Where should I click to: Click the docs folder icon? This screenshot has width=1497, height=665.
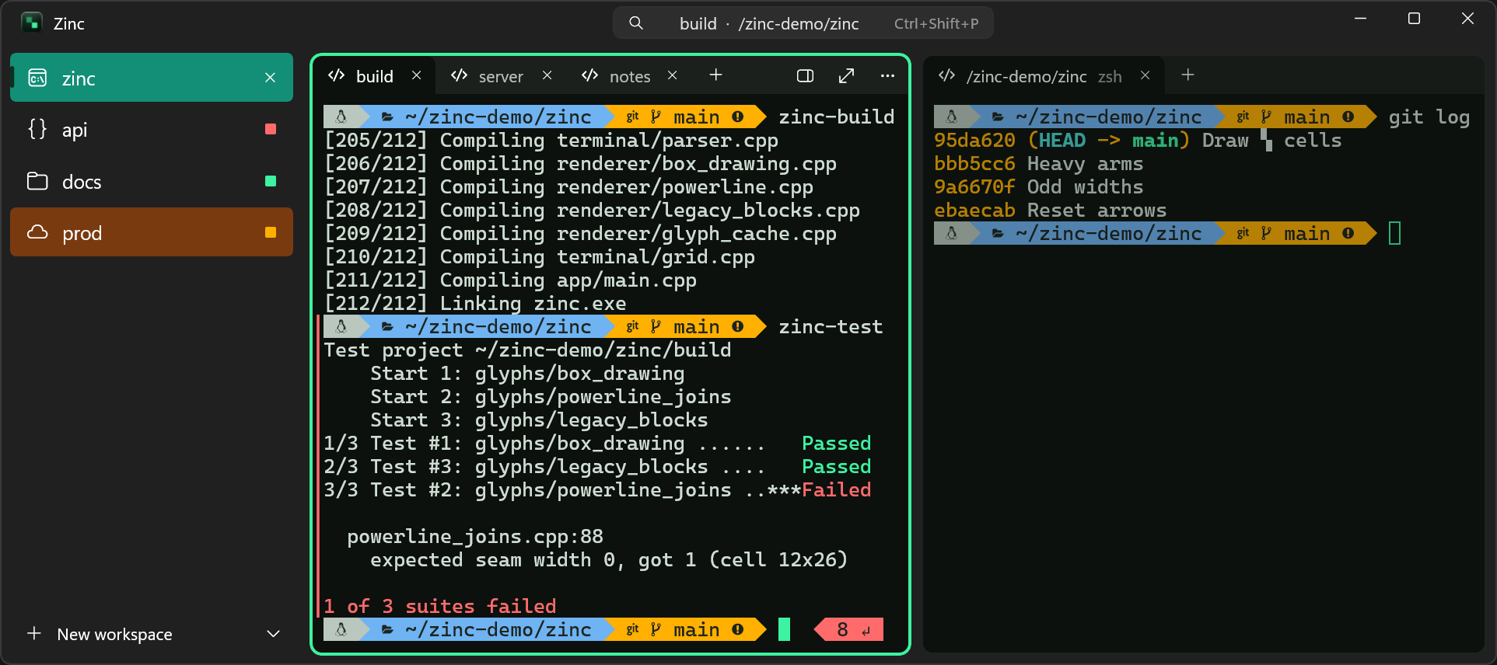37,181
